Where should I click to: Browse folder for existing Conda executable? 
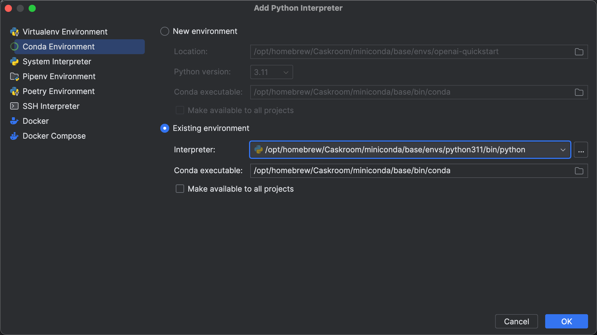pyautogui.click(x=579, y=171)
